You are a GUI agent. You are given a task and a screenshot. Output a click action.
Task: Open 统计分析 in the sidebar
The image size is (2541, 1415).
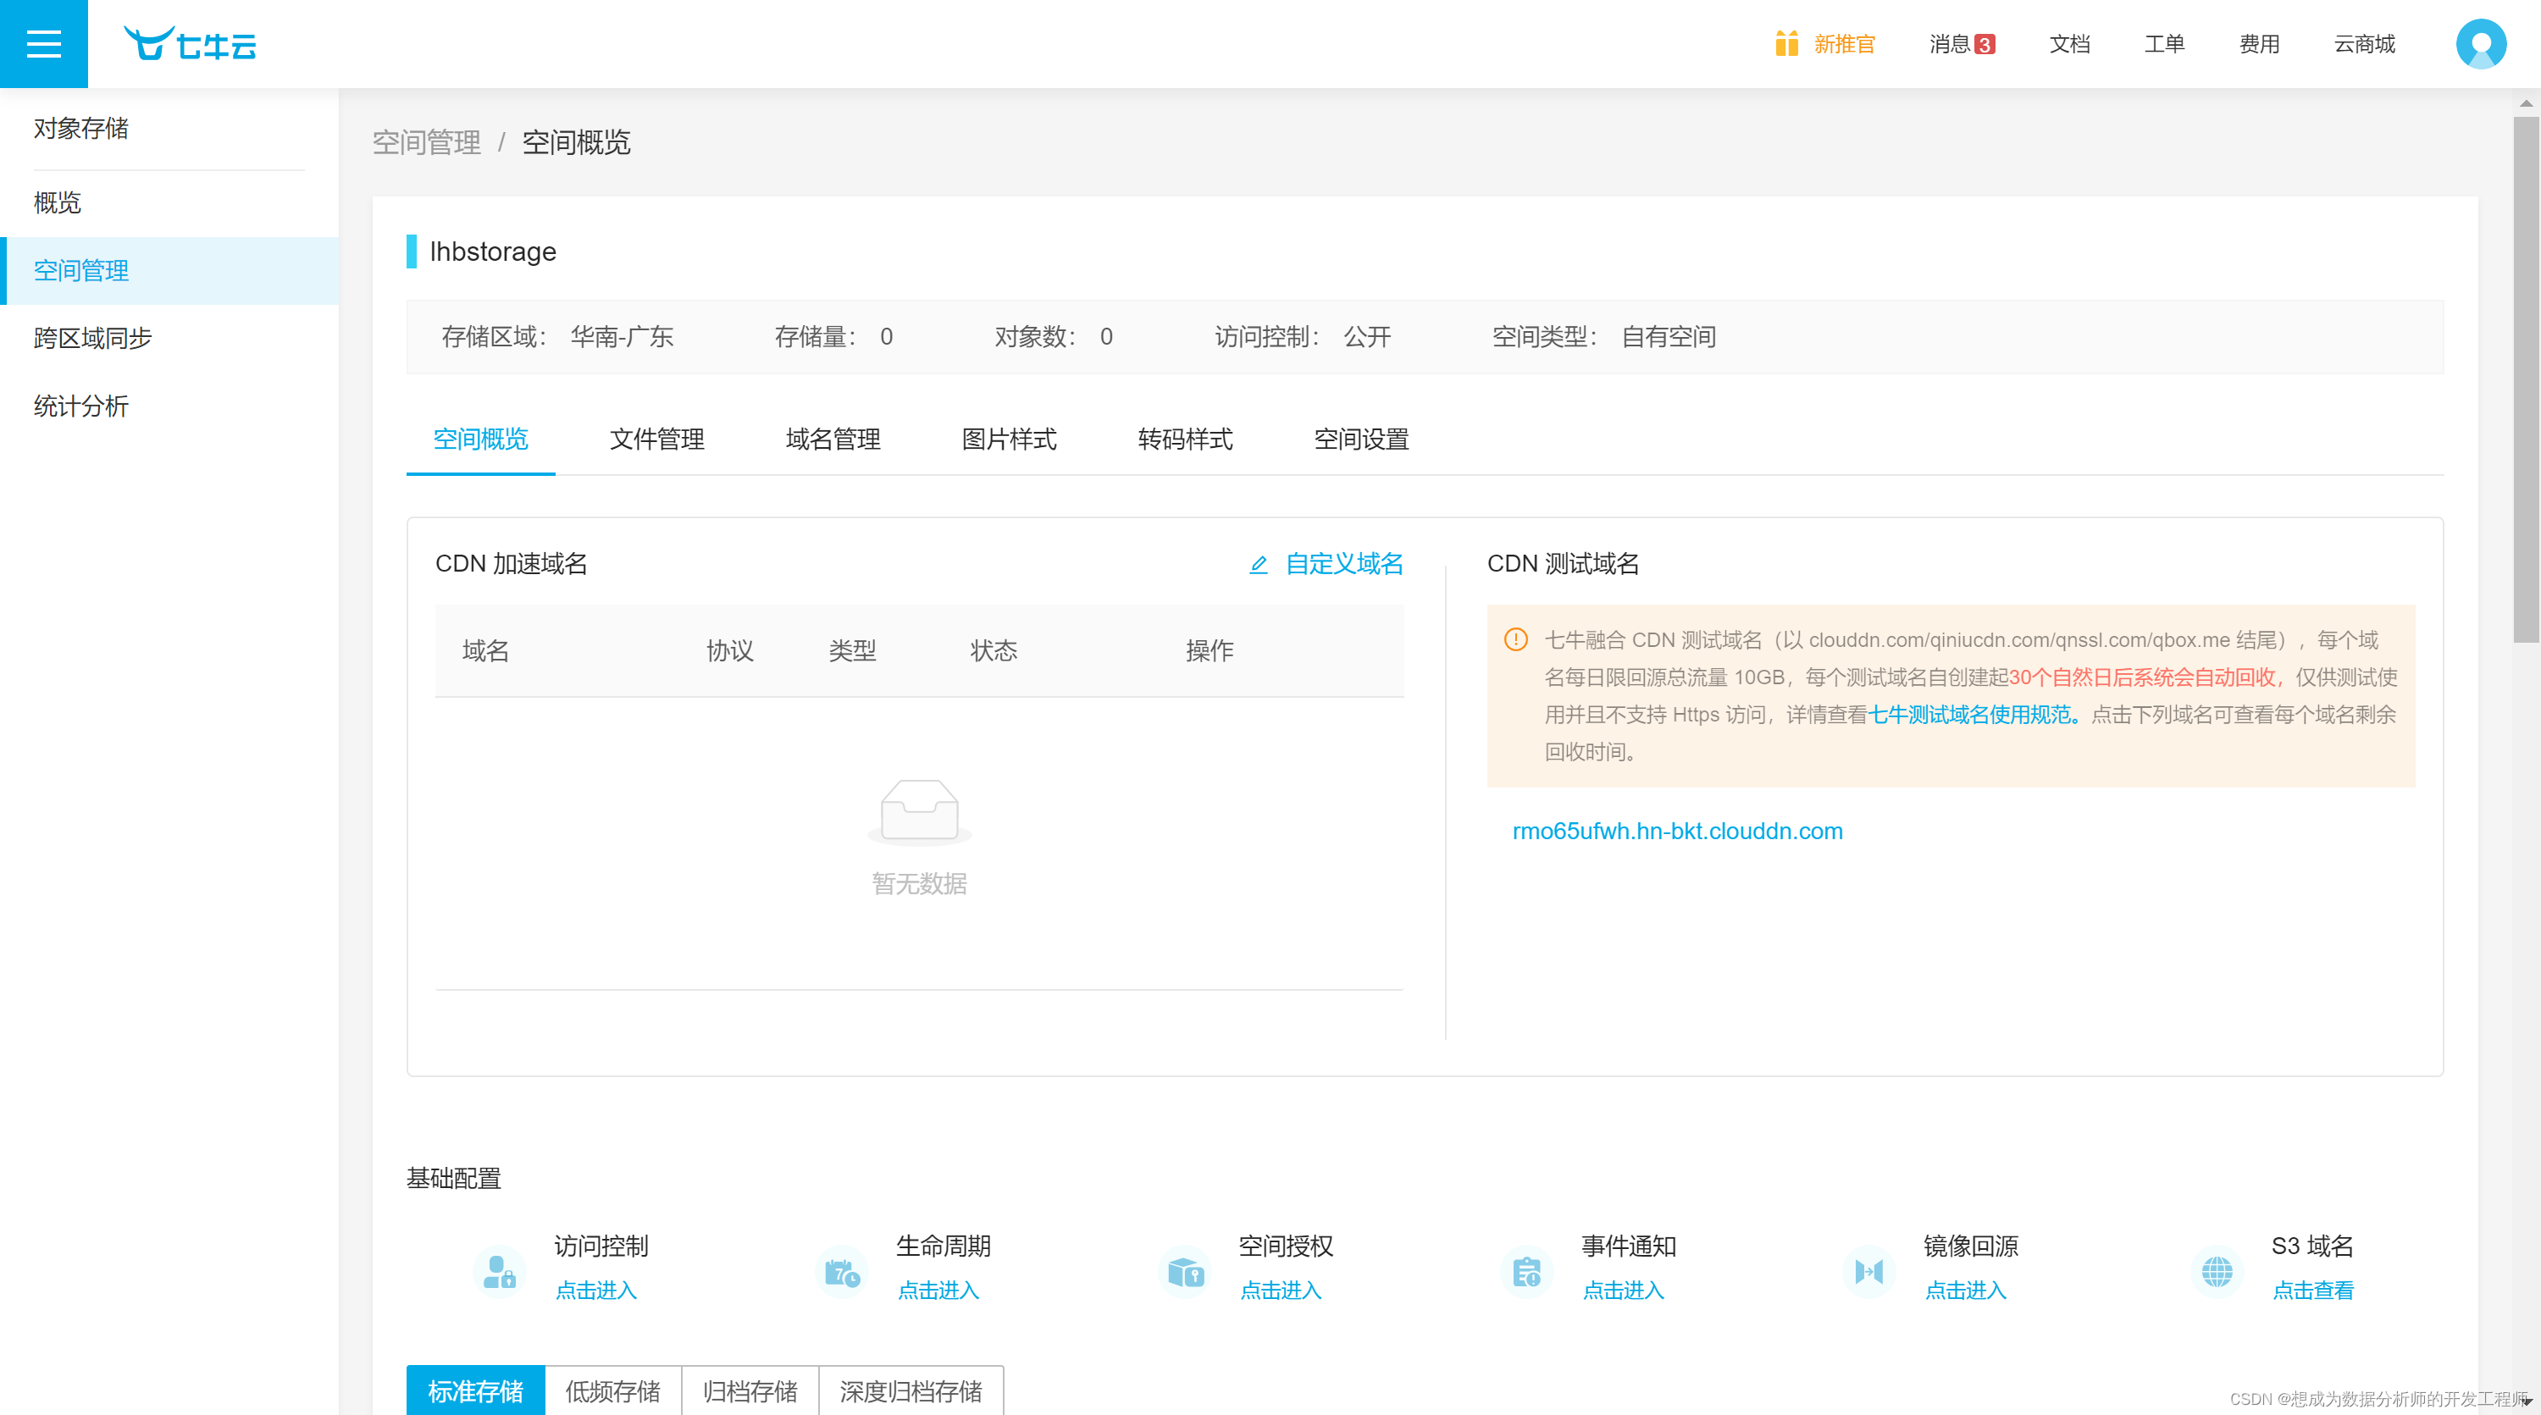pos(169,406)
